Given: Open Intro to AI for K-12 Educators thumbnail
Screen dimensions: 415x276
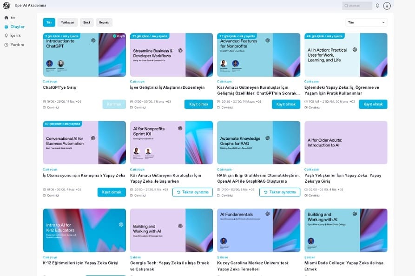Looking at the screenshot, I should pos(85,230).
